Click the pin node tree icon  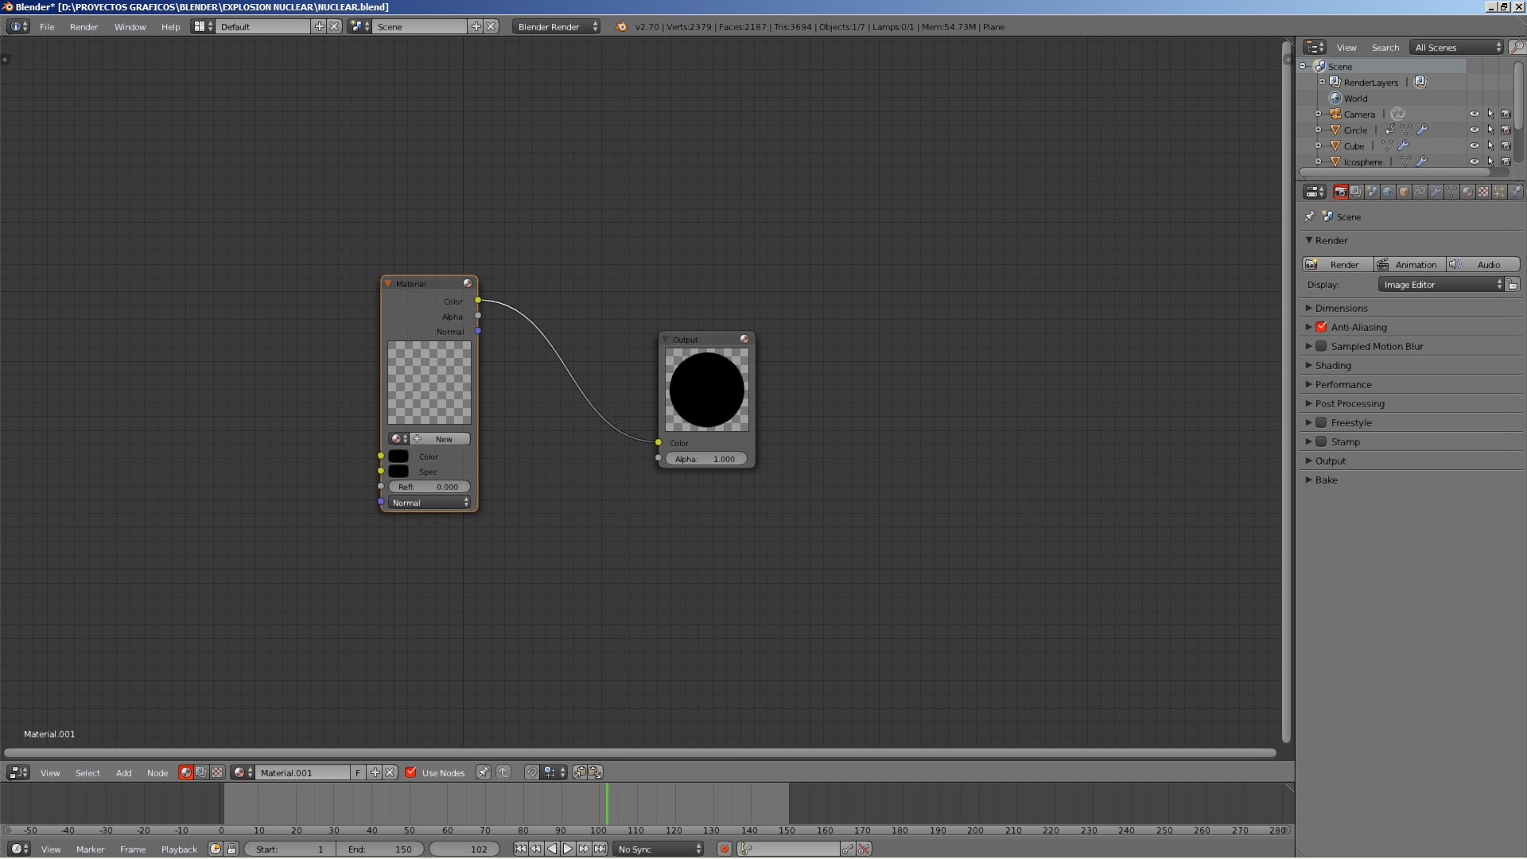point(483,772)
